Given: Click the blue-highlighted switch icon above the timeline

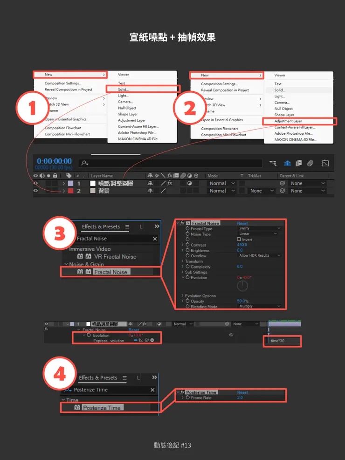Looking at the screenshot, I should (x=288, y=163).
